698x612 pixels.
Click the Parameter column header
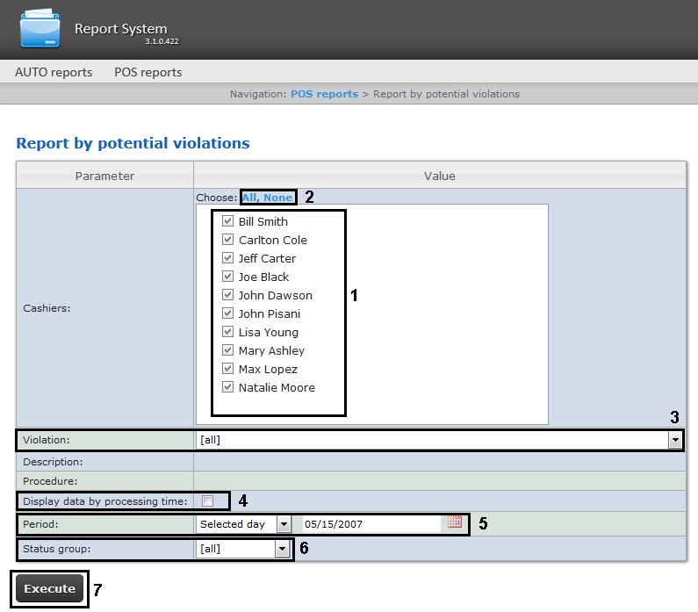104,176
